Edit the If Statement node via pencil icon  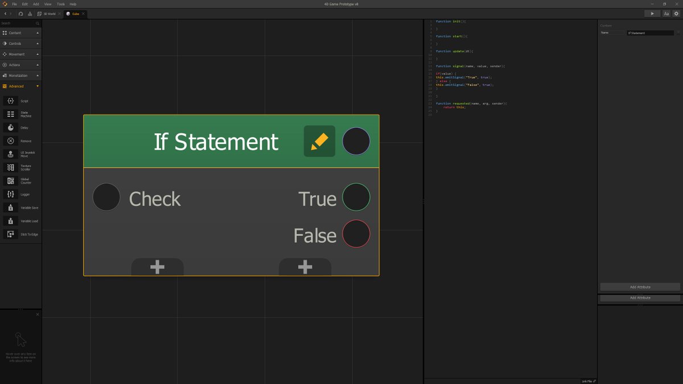pos(319,141)
